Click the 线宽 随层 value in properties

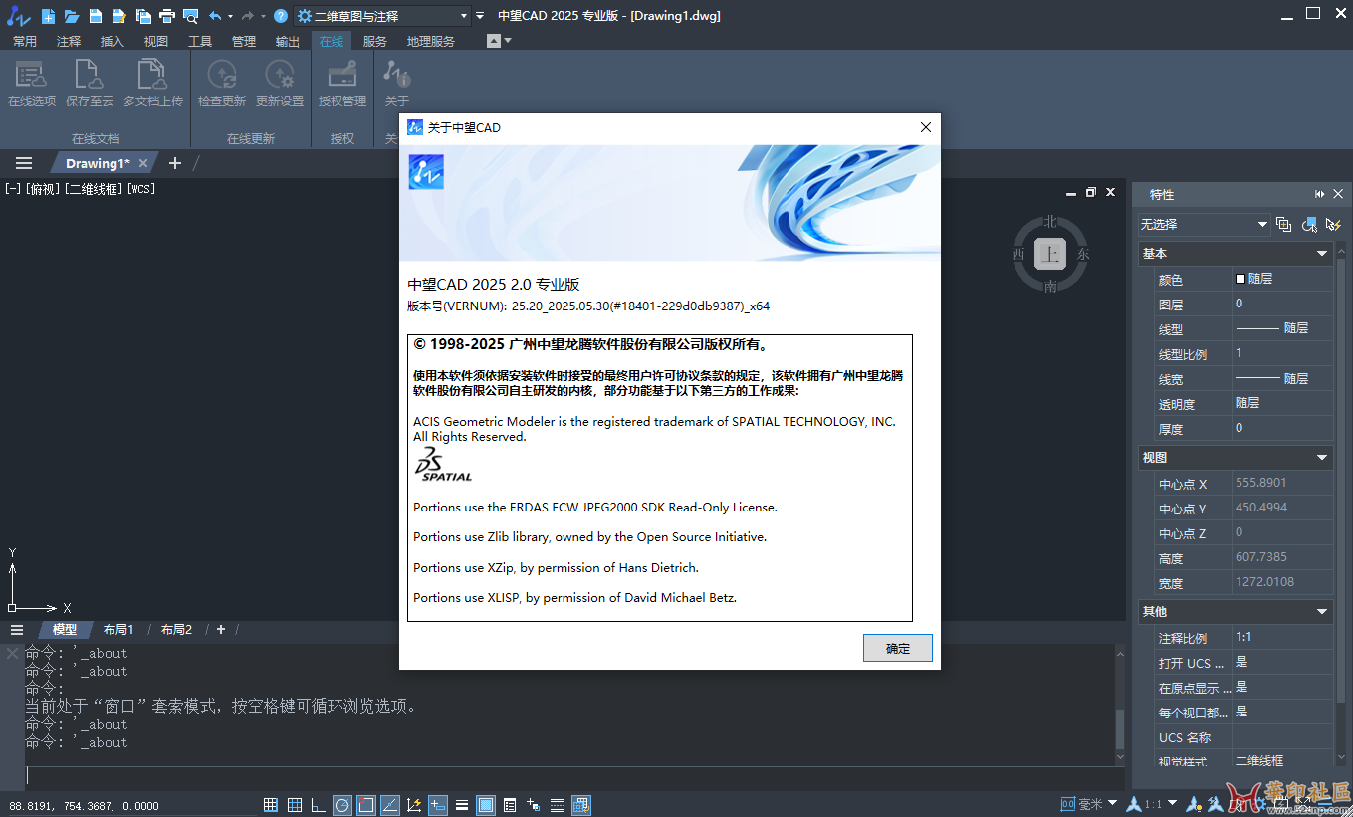pos(1282,379)
